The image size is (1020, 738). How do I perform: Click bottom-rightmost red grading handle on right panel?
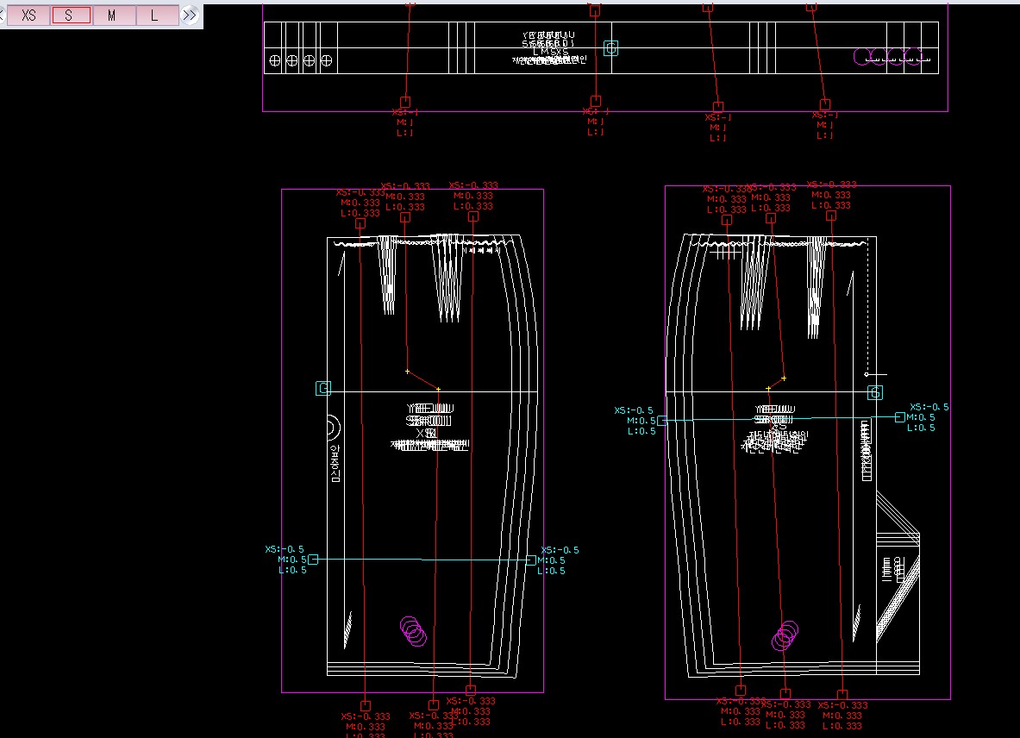tap(842, 695)
